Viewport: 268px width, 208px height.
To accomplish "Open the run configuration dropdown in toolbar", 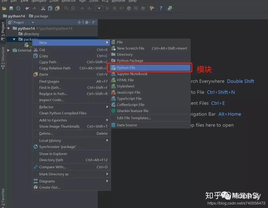I will coord(99,8).
